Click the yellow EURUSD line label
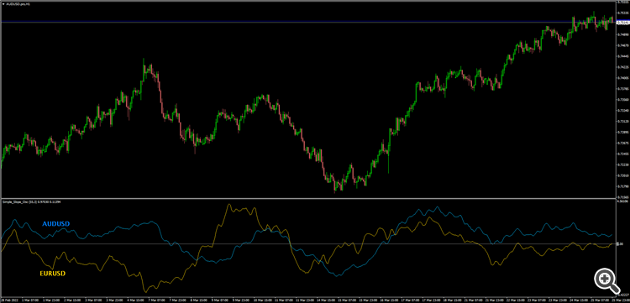 point(53,274)
